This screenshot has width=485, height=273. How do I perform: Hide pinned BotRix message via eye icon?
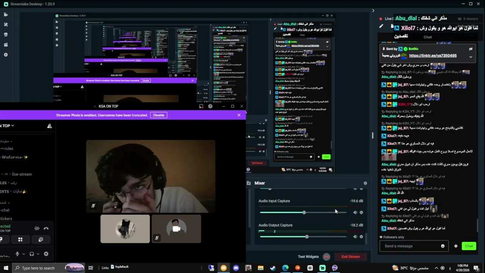click(x=471, y=49)
